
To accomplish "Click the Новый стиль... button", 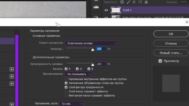I will click(x=171, y=53).
